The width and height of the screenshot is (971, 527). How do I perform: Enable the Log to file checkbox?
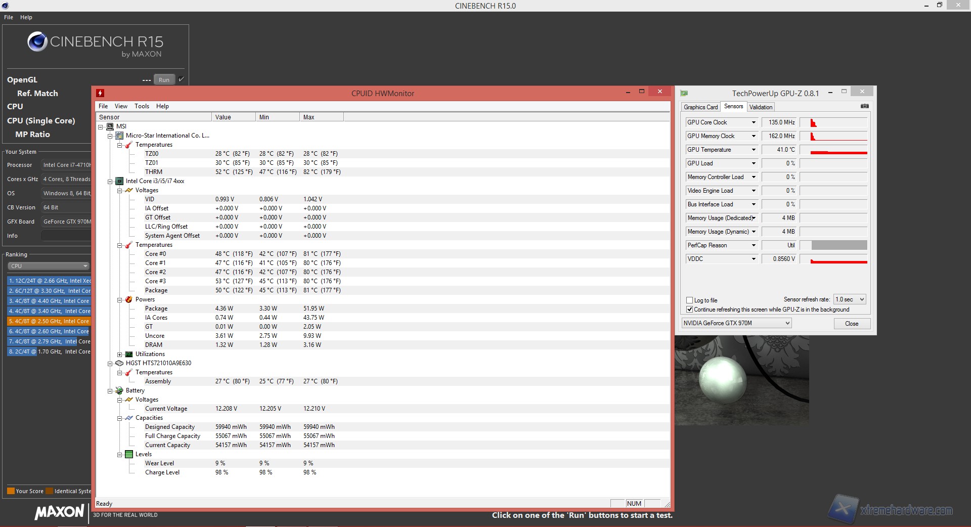coord(689,300)
